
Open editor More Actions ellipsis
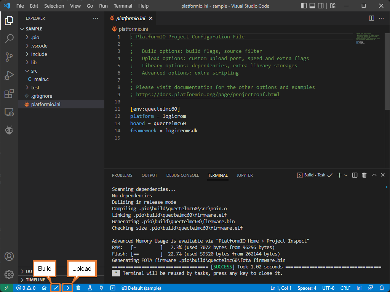tap(381, 18)
